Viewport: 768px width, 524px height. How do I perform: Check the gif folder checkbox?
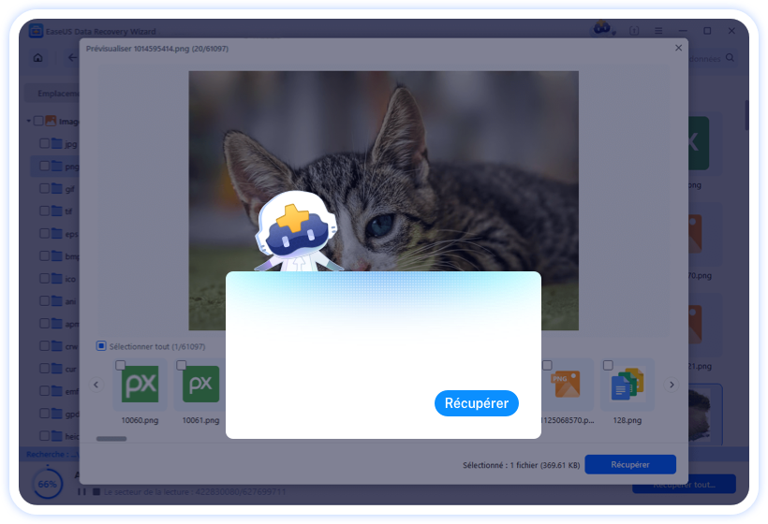(44, 188)
